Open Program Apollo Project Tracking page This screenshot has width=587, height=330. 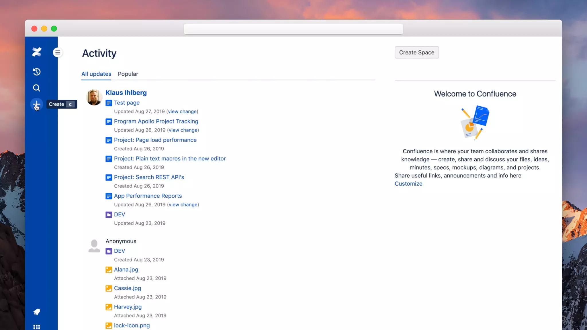[156, 121]
